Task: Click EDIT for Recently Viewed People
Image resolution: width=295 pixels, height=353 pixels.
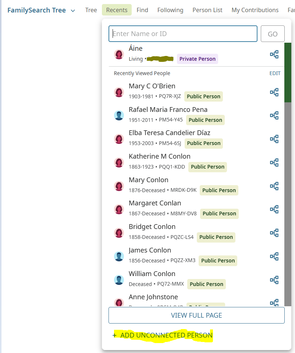Action: click(275, 73)
